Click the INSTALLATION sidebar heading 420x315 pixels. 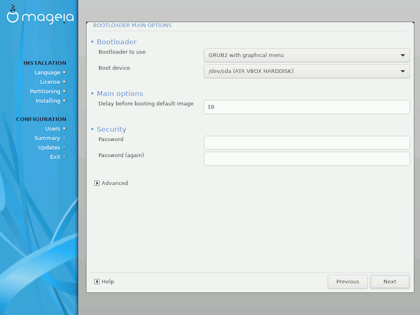45,63
